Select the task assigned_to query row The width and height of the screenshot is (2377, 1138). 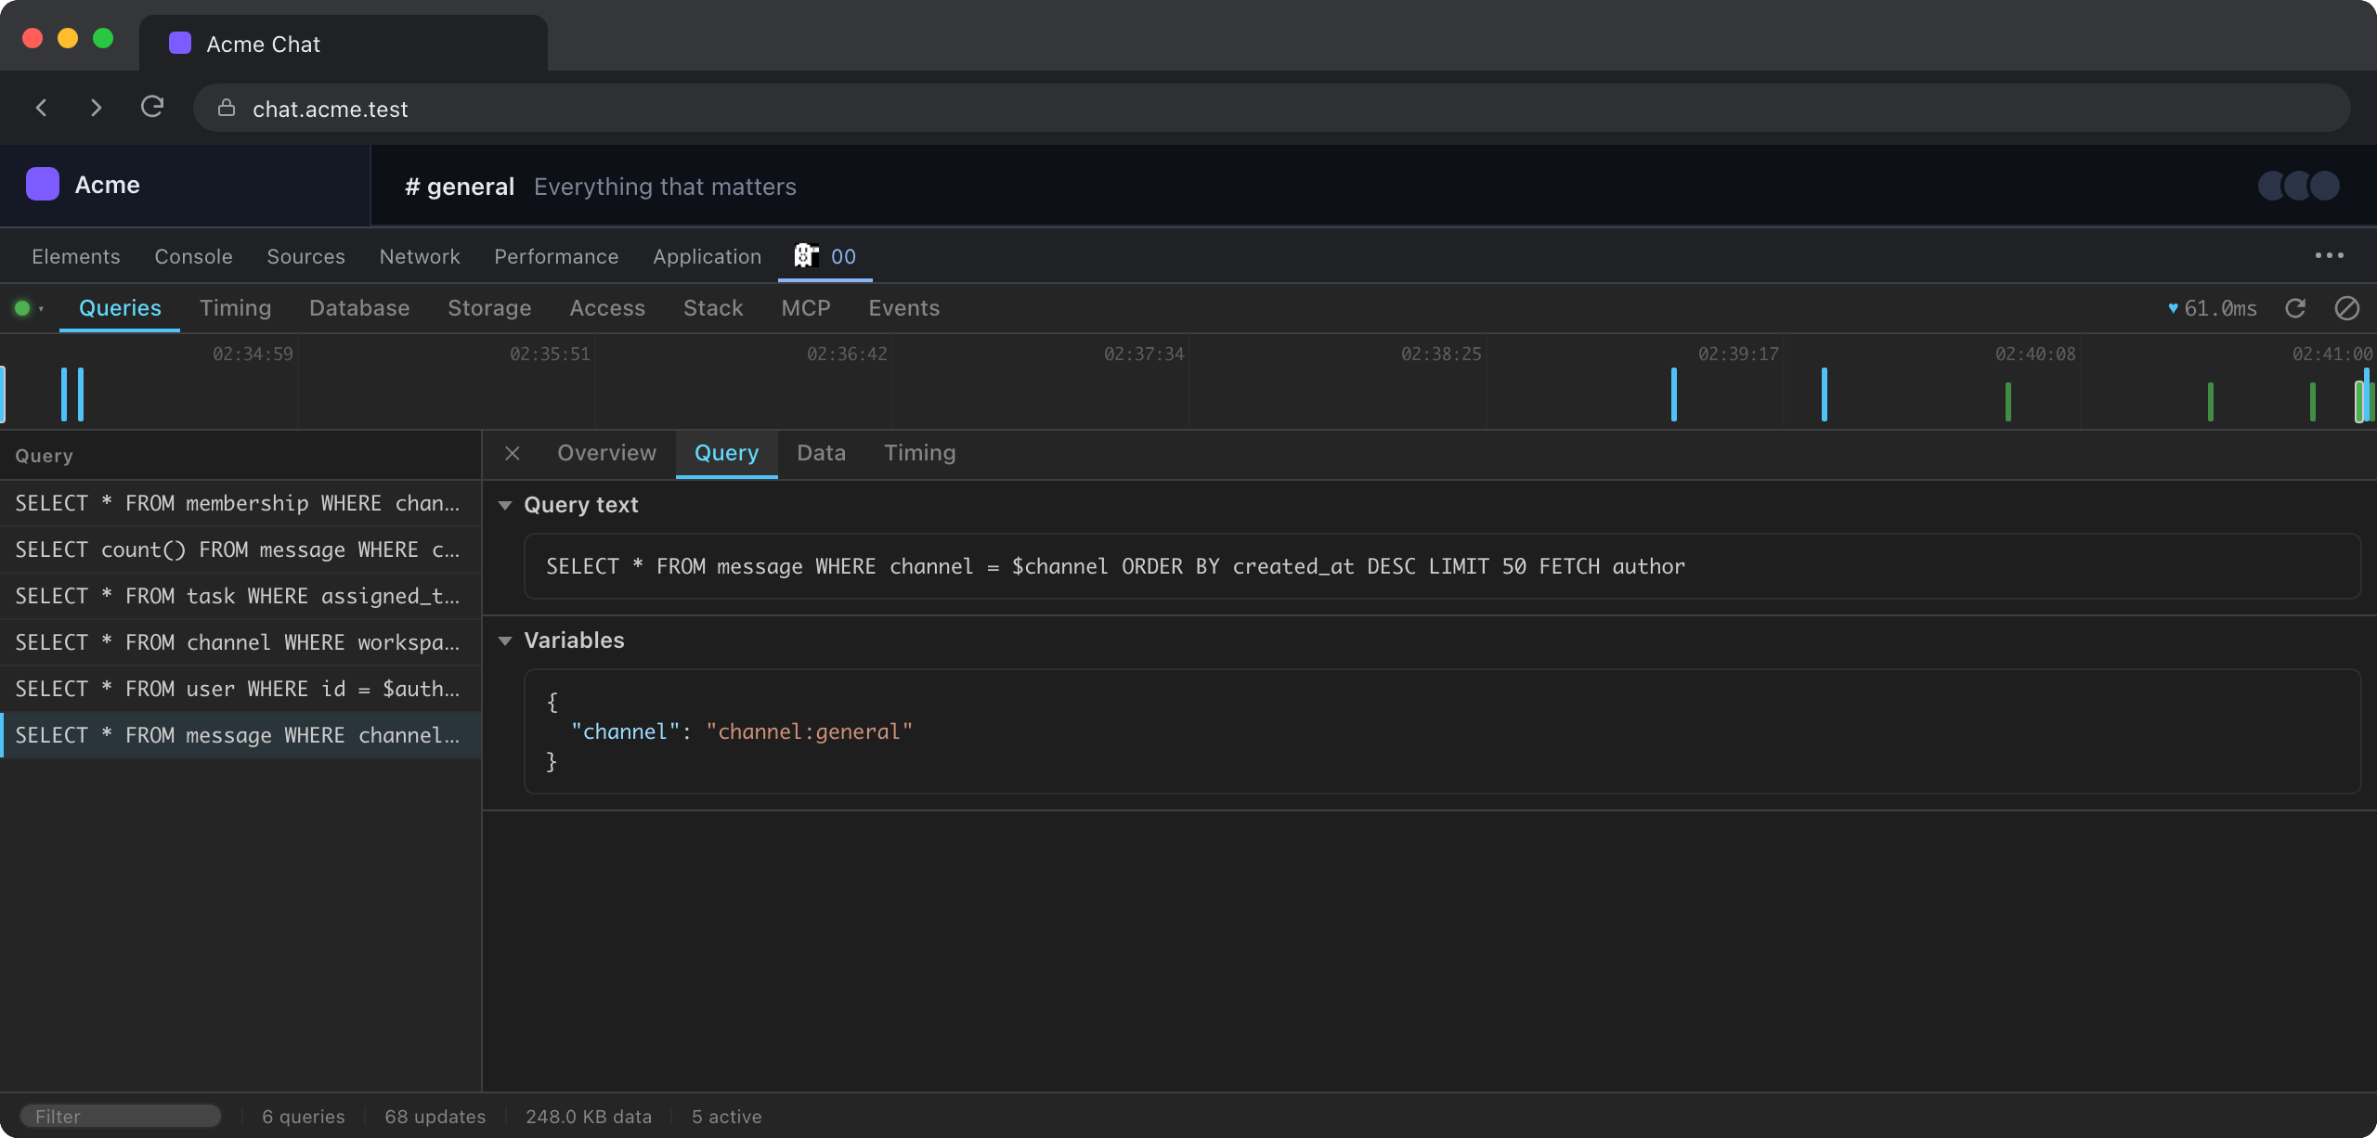(240, 596)
